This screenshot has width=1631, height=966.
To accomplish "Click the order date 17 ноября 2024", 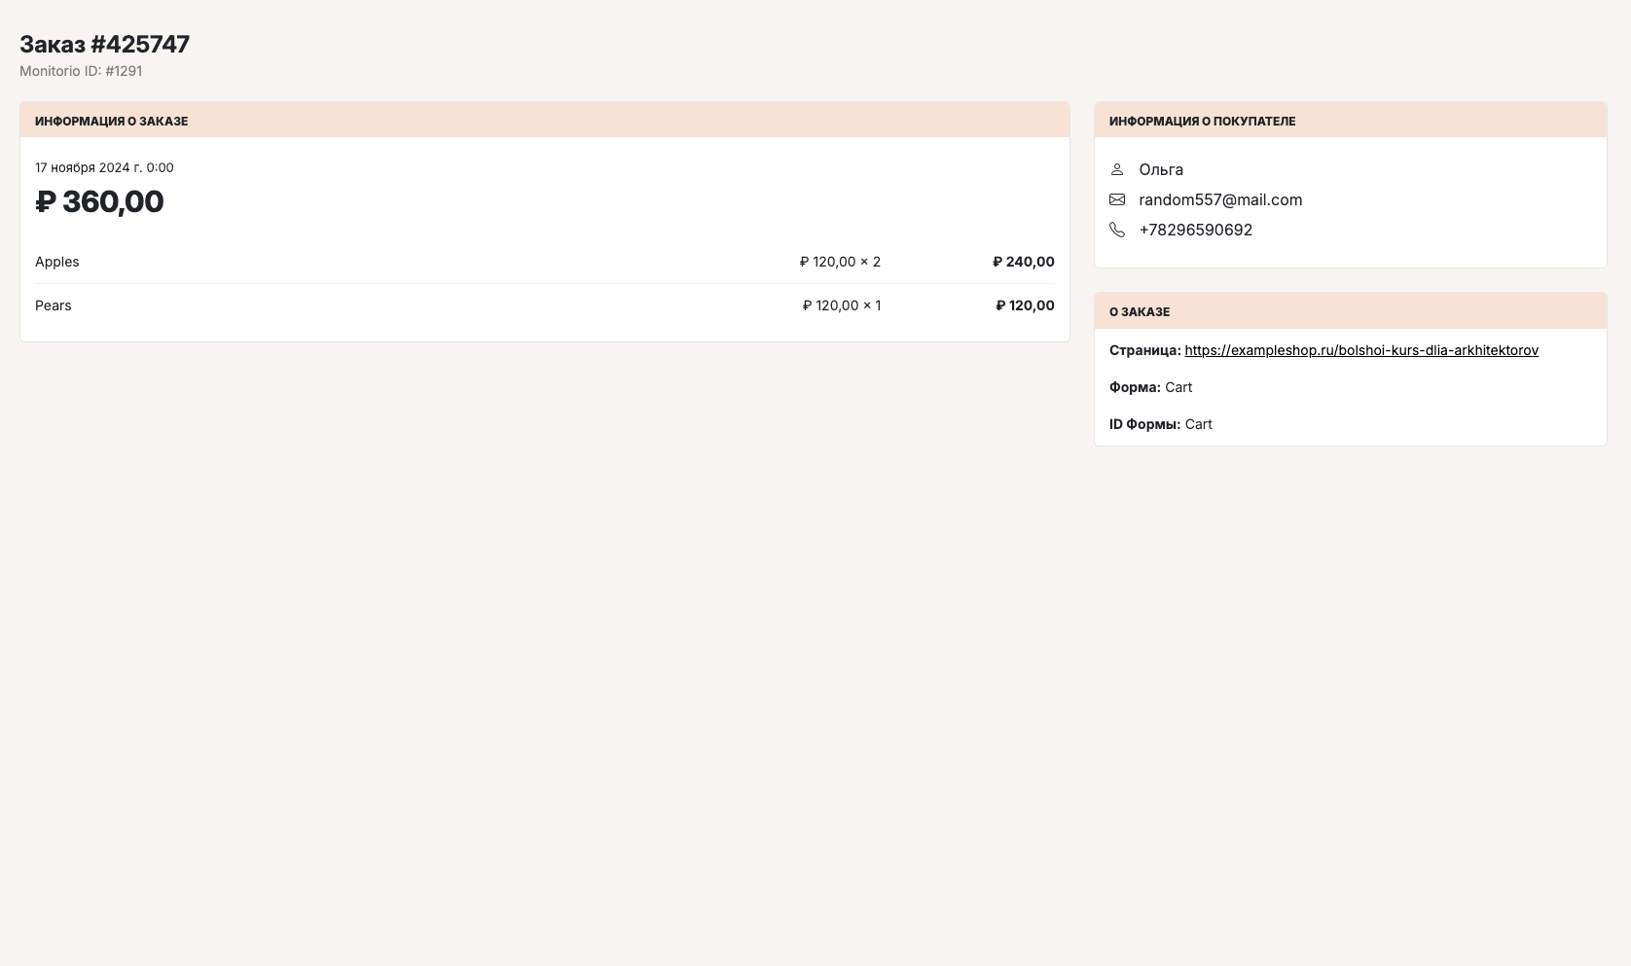I will [x=104, y=167].
